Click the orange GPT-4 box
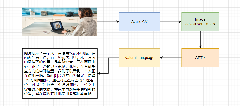 pos(200,57)
